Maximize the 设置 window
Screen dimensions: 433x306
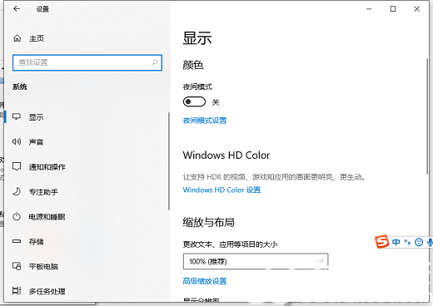point(393,9)
